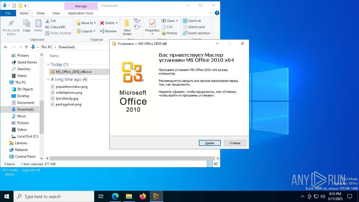Click the Далее button in the installer
The image size is (359, 202).
210,143
